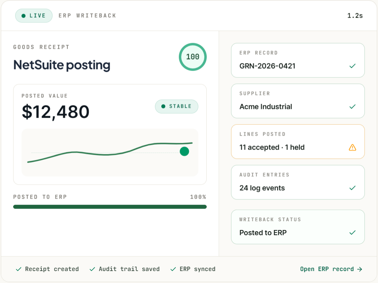This screenshot has height=283, width=378.
Task: Click the green end dot on the trend chart
Action: (184, 151)
